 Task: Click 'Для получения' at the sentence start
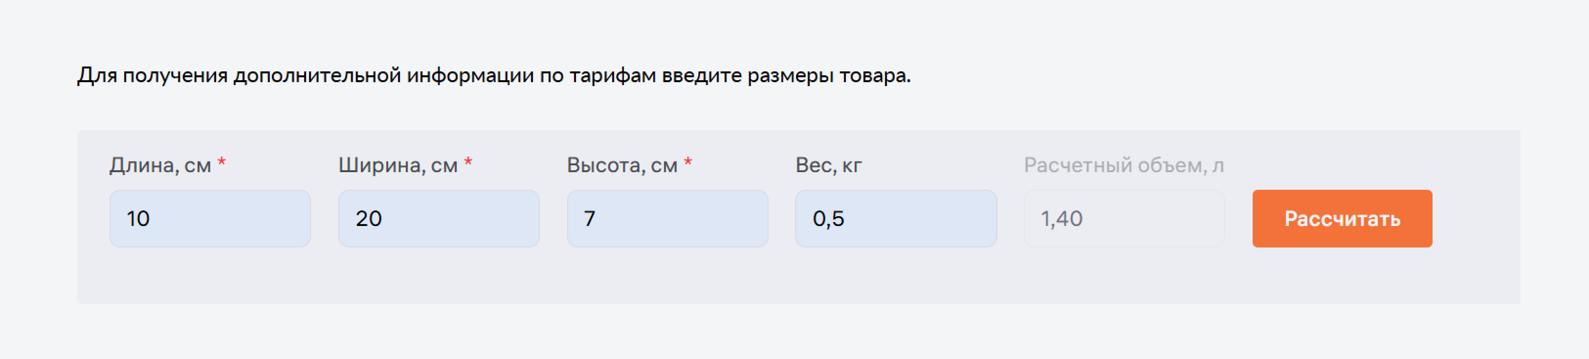pyautogui.click(x=153, y=76)
